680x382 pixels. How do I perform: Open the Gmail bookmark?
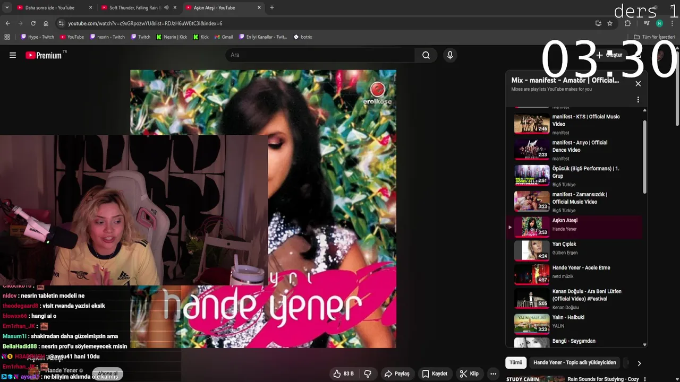(224, 37)
